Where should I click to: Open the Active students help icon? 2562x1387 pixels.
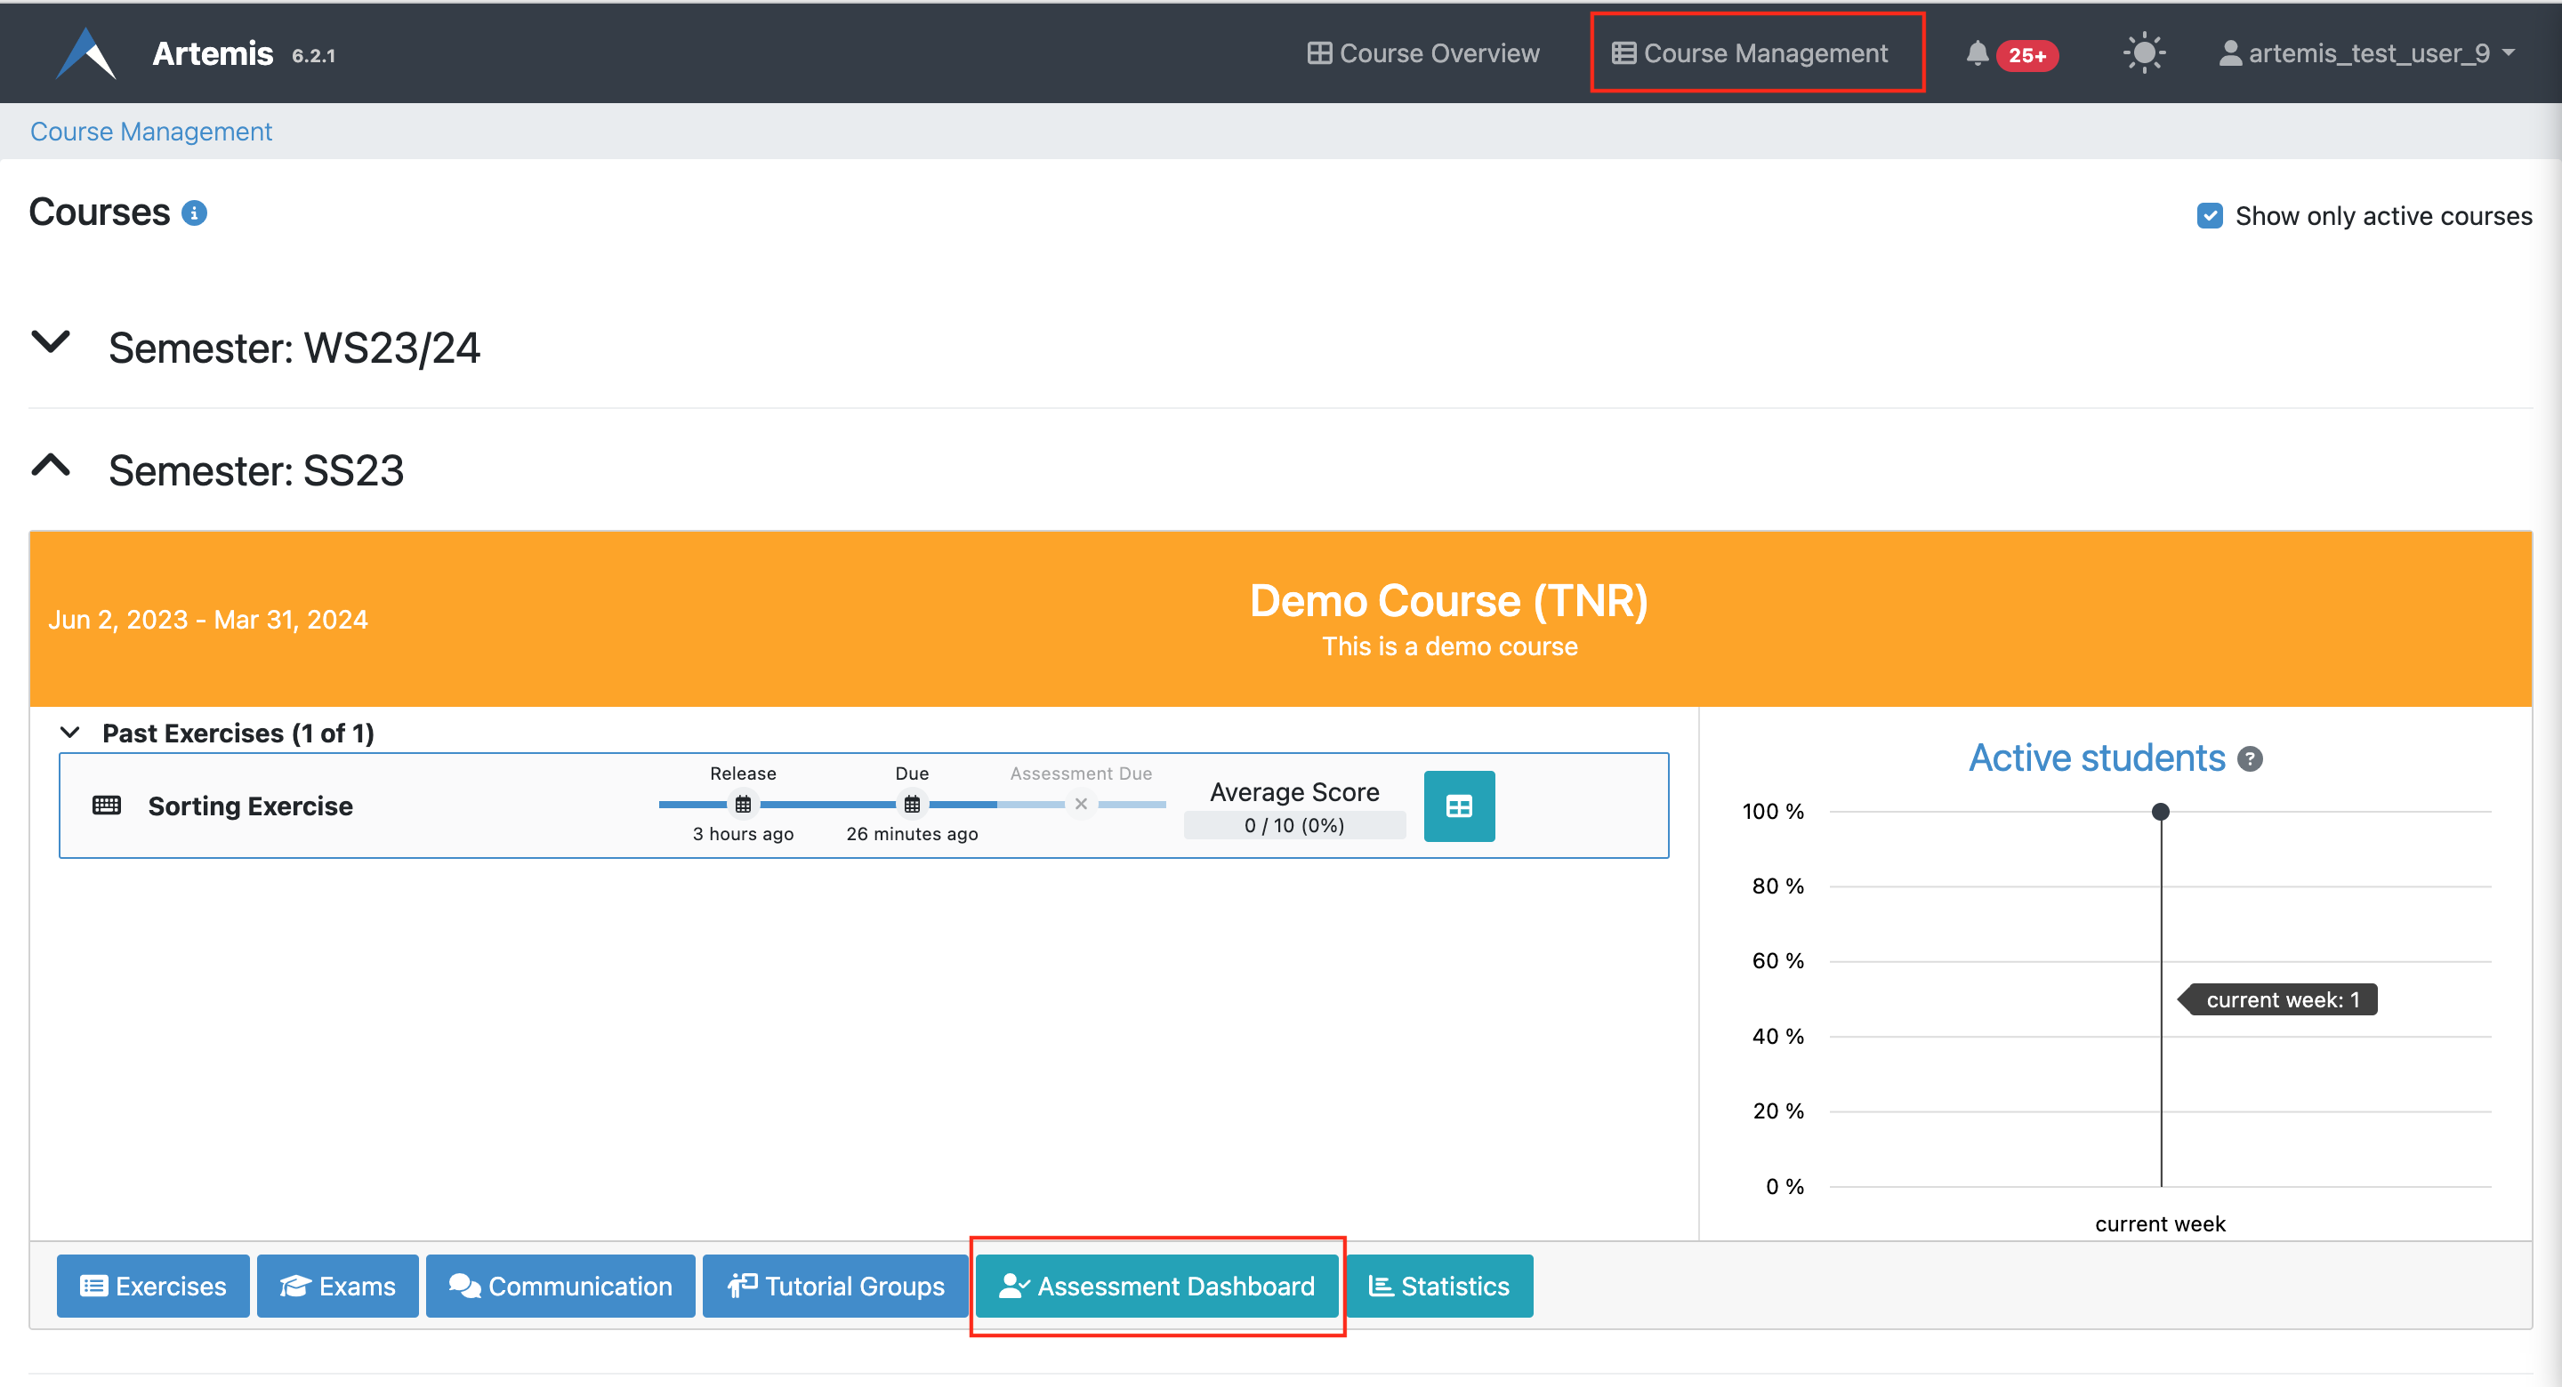click(2250, 758)
